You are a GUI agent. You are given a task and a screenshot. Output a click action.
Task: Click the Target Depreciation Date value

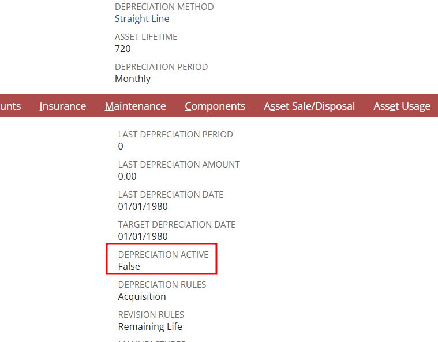[143, 236]
